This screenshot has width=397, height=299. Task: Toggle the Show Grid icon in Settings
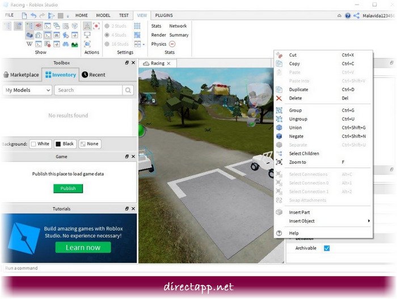(x=137, y=26)
